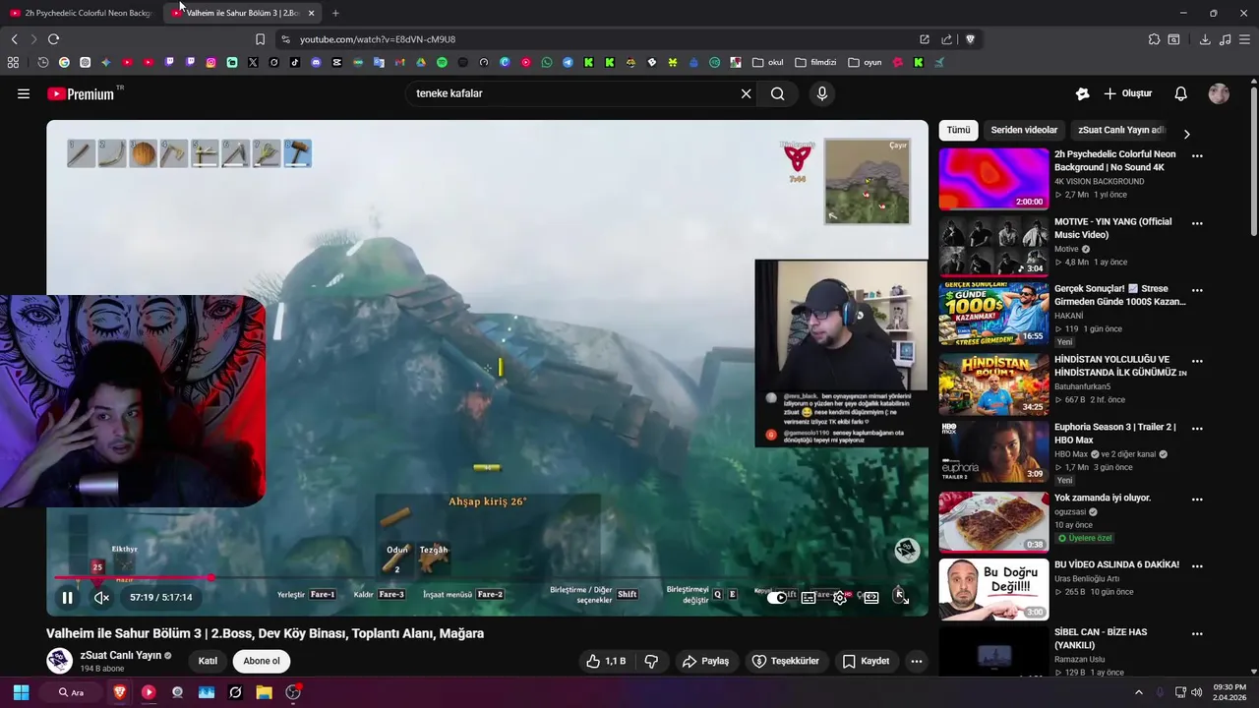
Task: Open YouTube notifications bell
Action: (x=1180, y=93)
